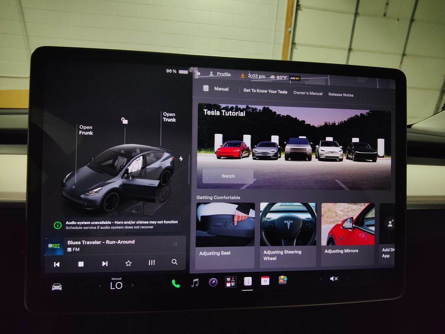Click Blues Traveler - Run-Around title
Screen dimensions: 445x334
point(101,242)
